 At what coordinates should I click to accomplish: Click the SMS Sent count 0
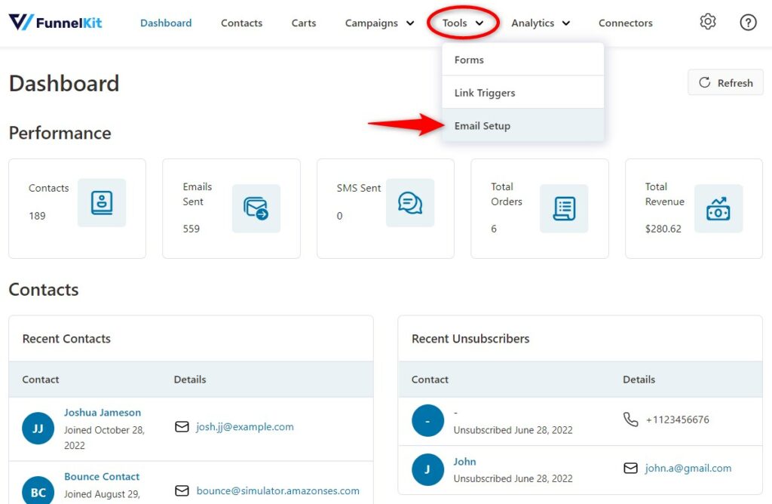tap(340, 216)
